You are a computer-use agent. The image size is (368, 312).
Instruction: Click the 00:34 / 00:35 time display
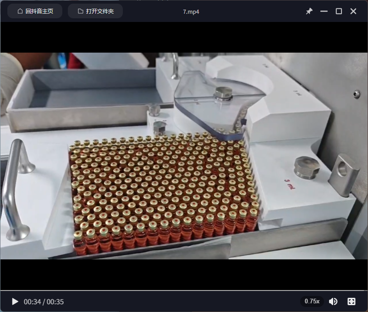coord(44,301)
